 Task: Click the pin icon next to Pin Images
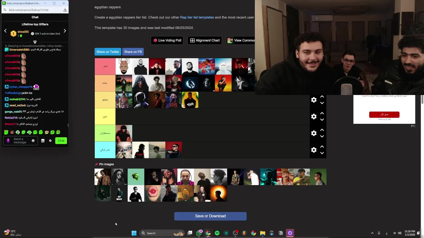click(96, 164)
